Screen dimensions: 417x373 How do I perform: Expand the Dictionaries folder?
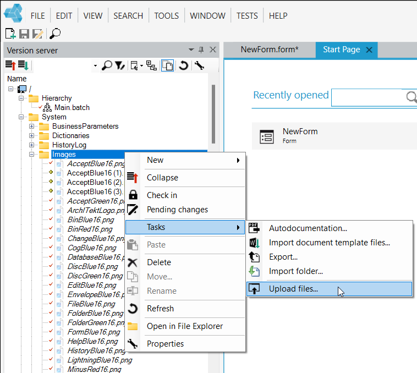pyautogui.click(x=32, y=135)
